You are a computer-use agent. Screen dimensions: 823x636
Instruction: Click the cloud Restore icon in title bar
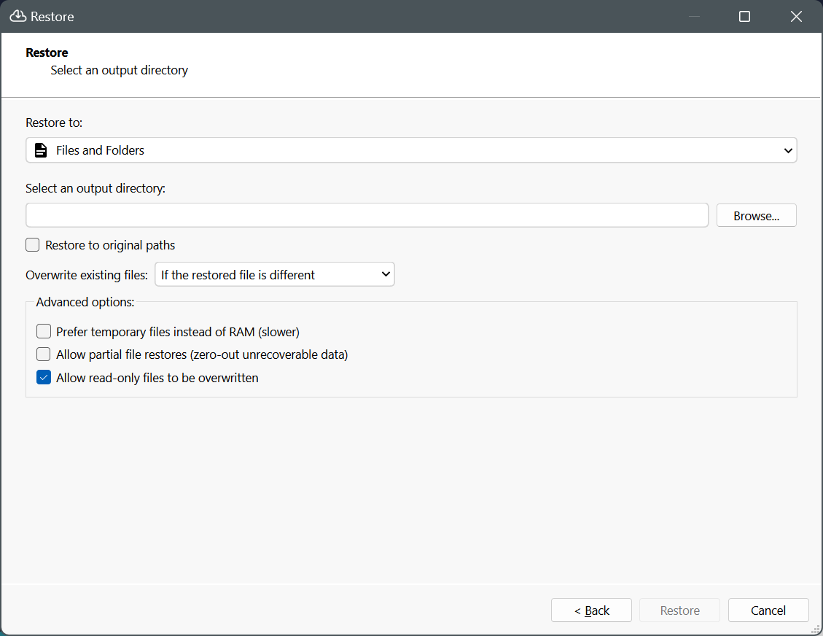[17, 16]
